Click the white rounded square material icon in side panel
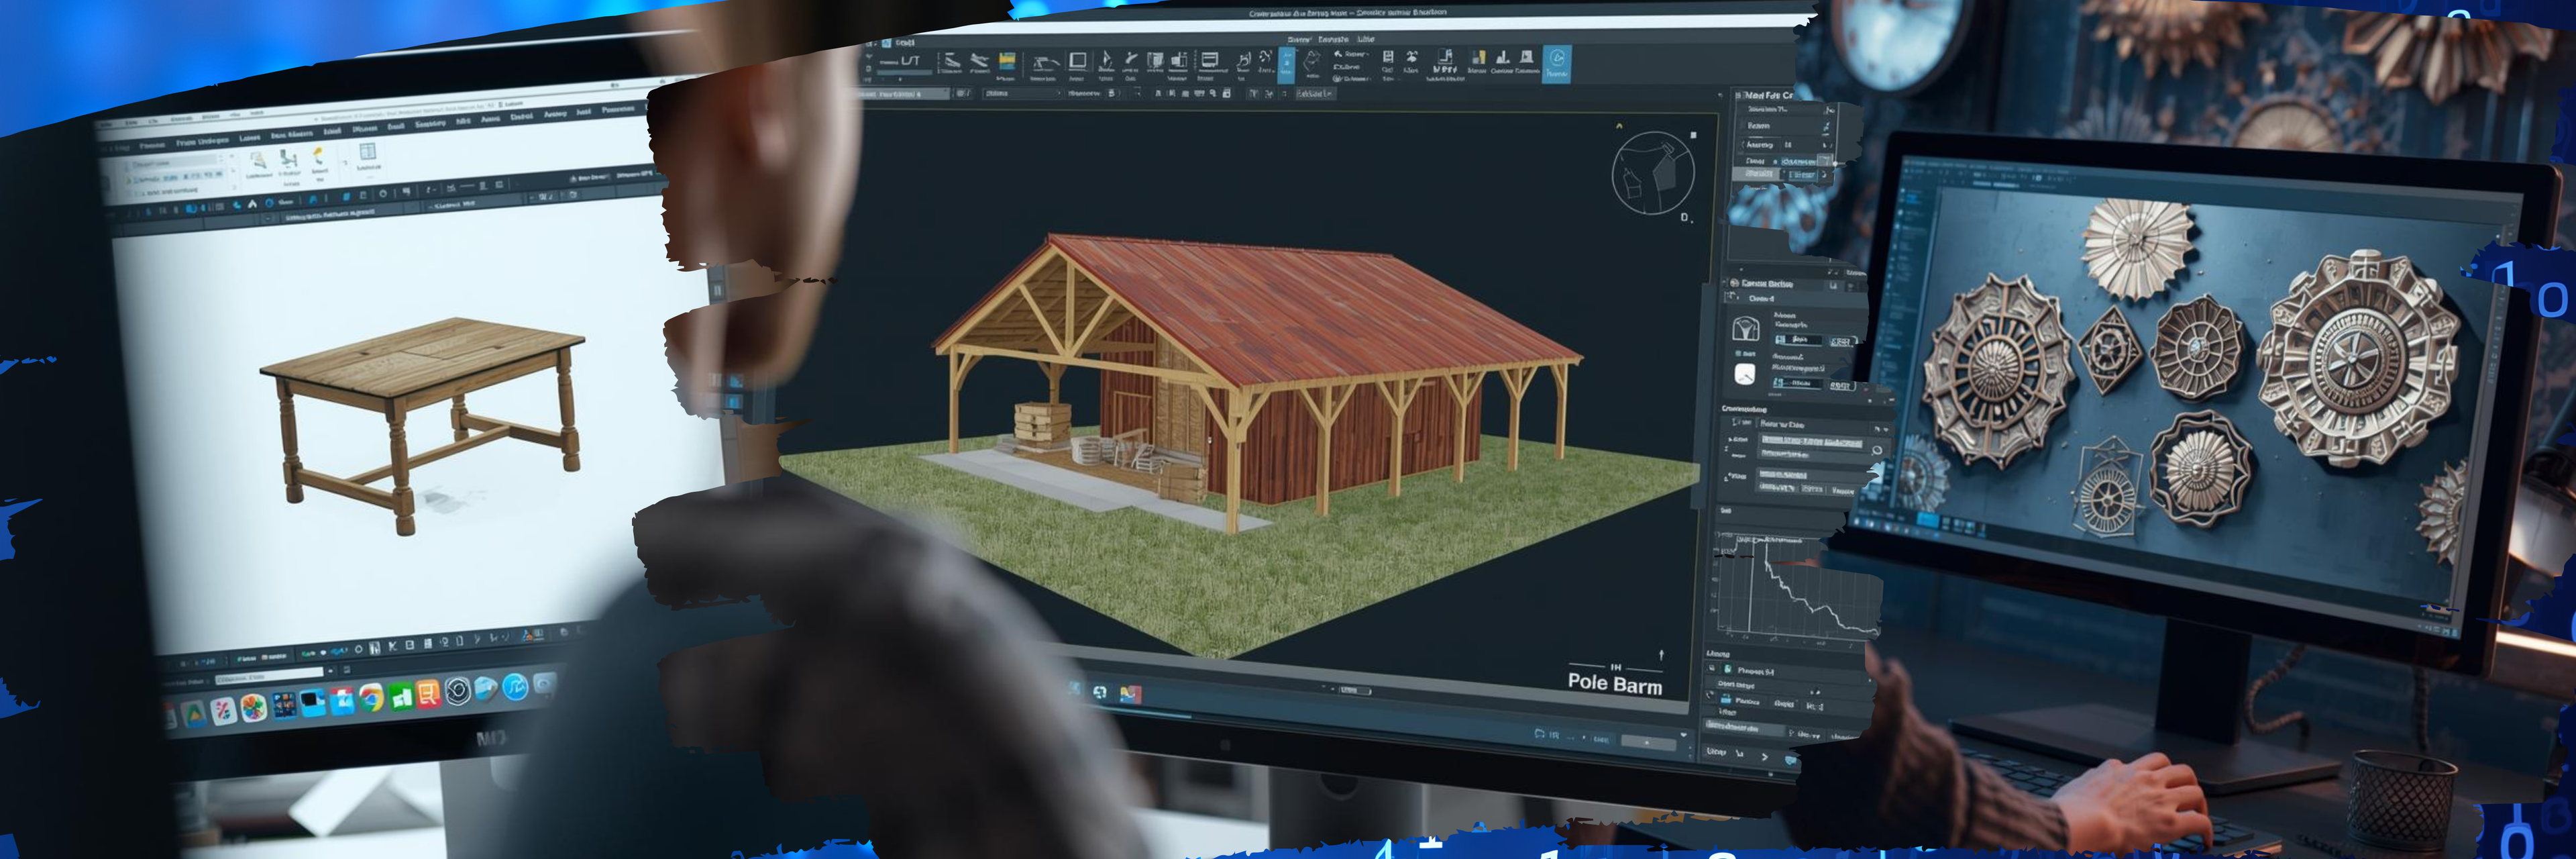 pyautogui.click(x=1744, y=374)
